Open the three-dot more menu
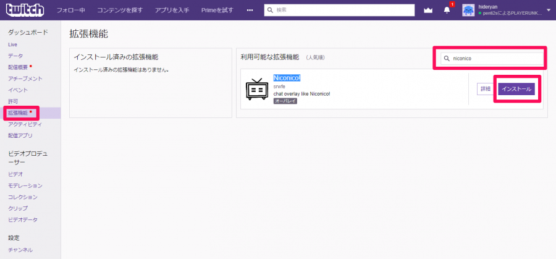This screenshot has height=259, width=556. 250,11
